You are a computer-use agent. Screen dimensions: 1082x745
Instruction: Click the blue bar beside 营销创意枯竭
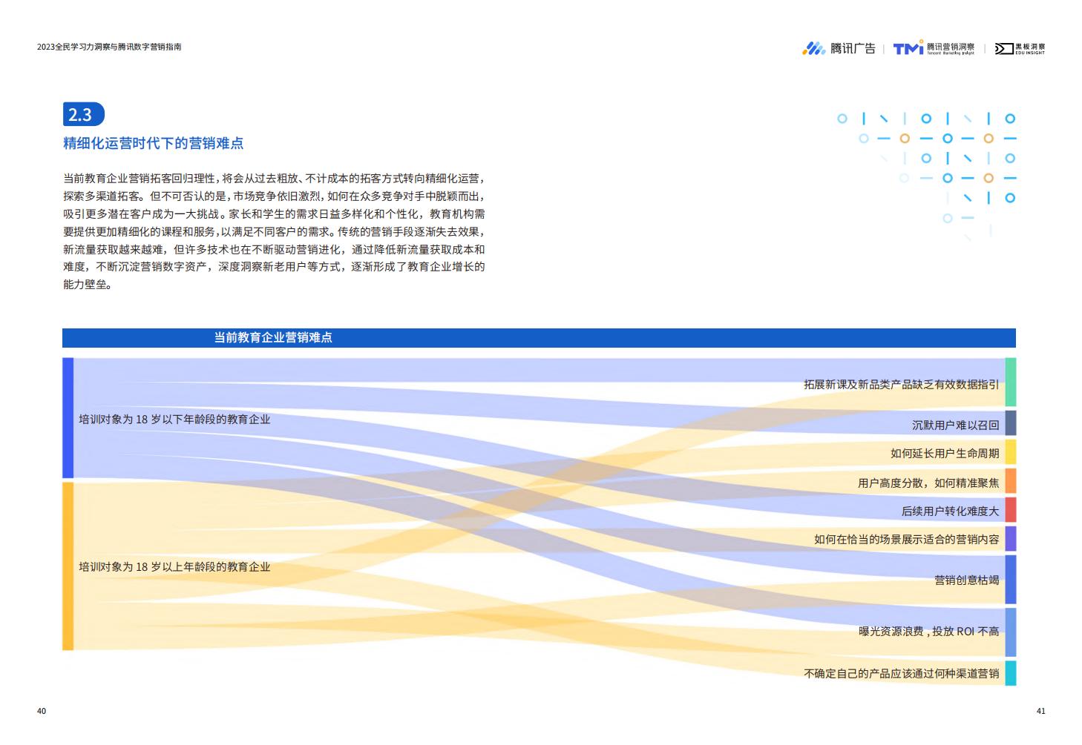[x=1010, y=580]
